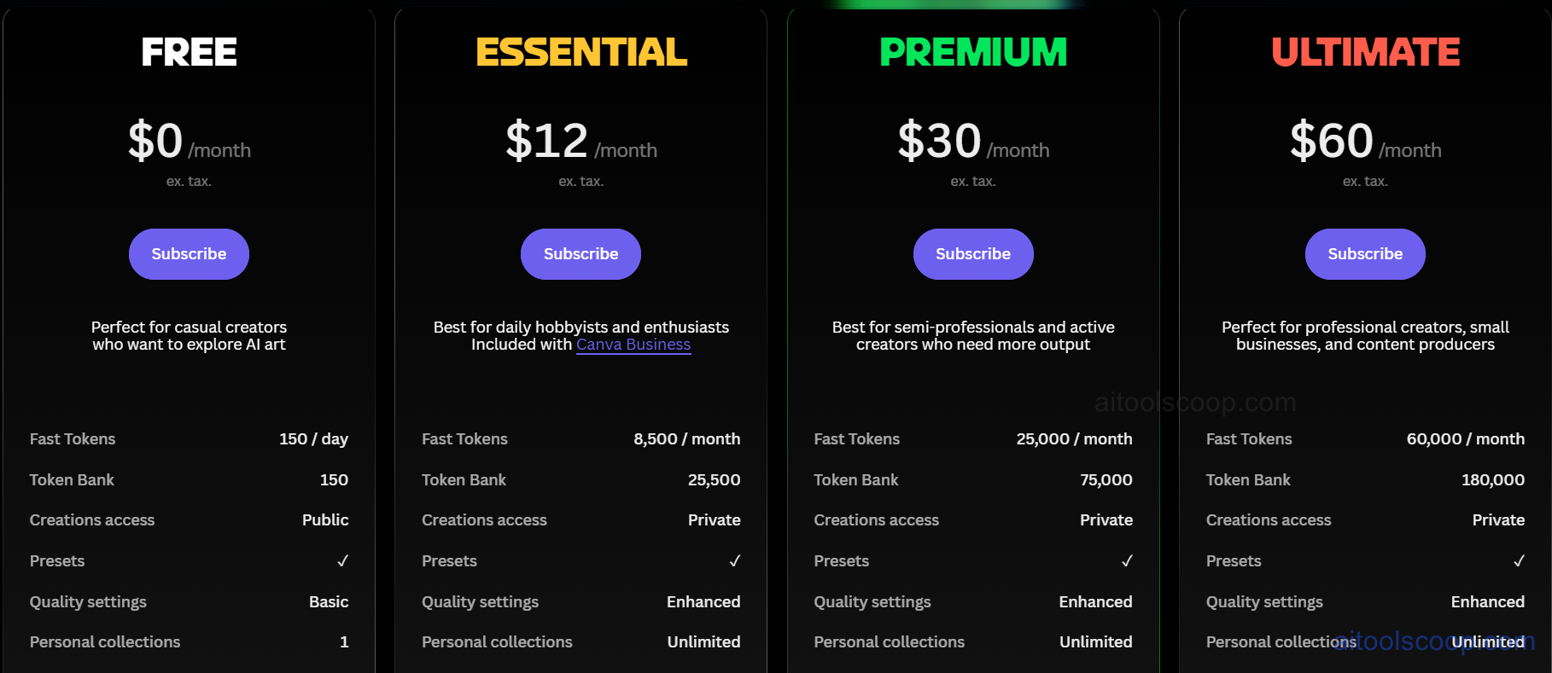Open the Canva Business link
The width and height of the screenshot is (1552, 673).
point(633,345)
